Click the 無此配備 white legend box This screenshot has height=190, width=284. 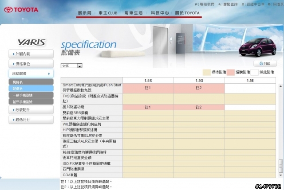[x=254, y=72]
